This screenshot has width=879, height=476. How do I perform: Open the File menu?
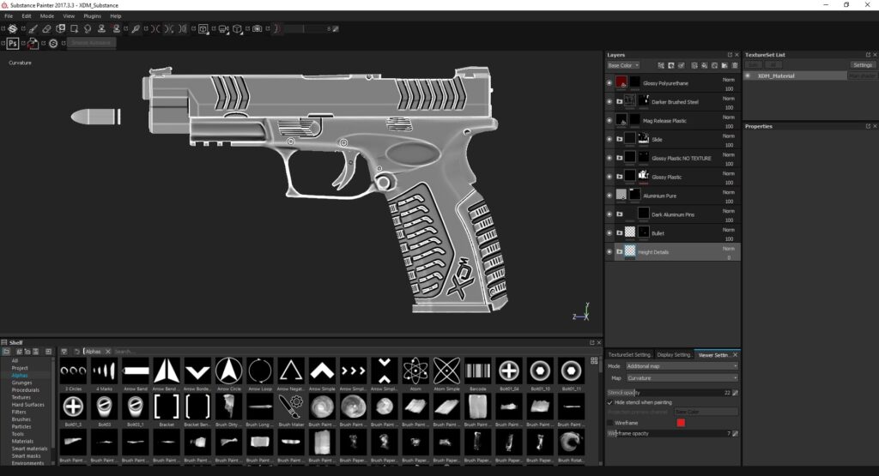(x=9, y=16)
